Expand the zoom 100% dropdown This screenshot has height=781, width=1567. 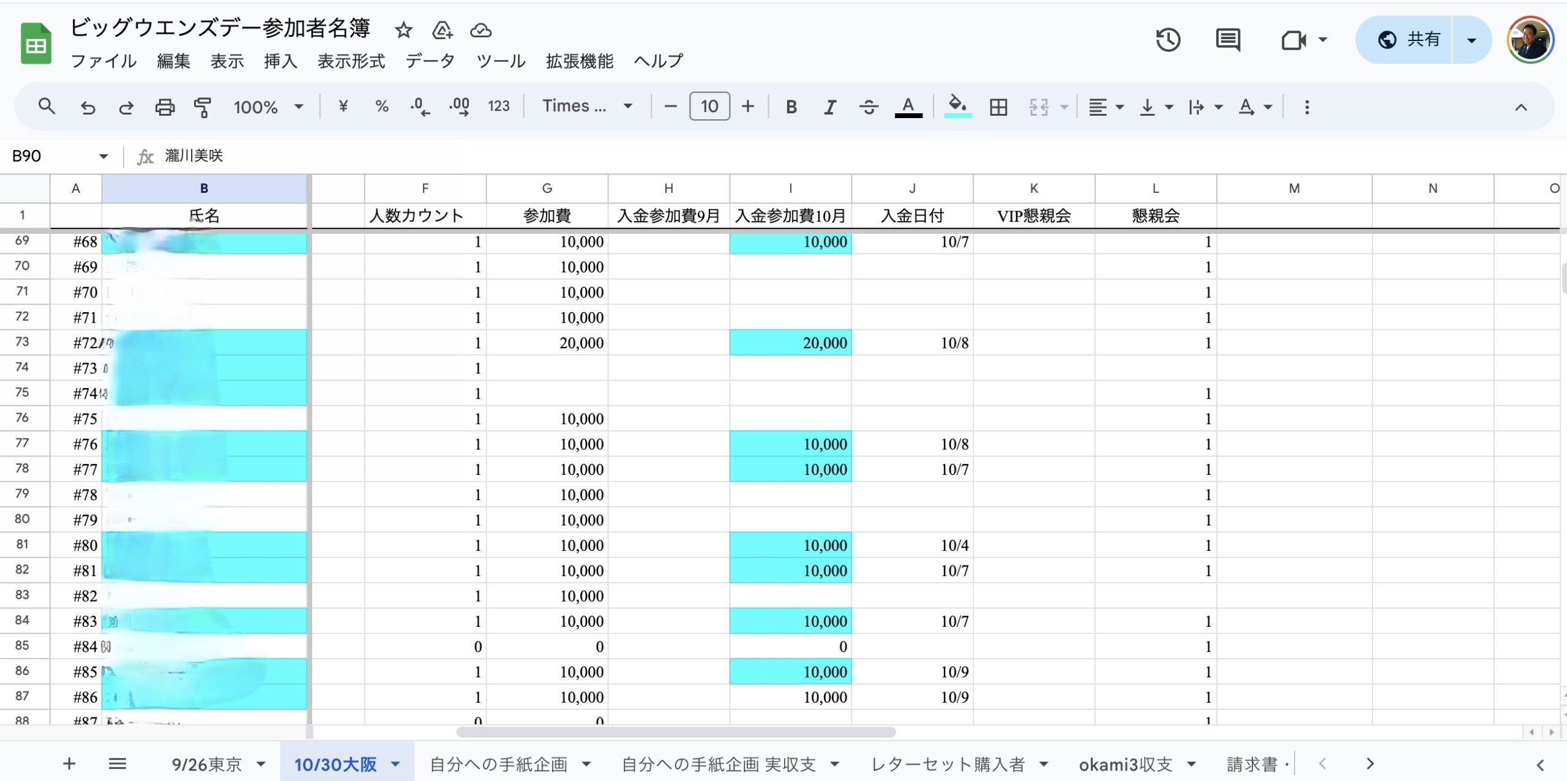point(268,107)
